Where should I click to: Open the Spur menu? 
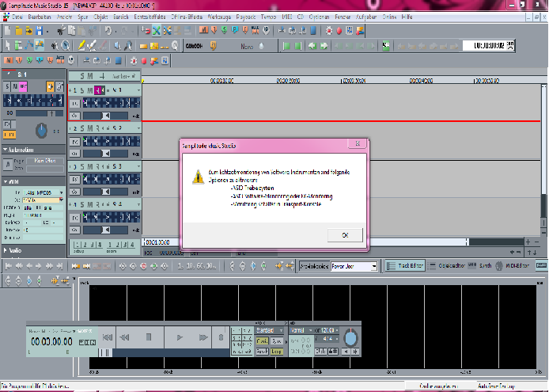click(x=82, y=17)
